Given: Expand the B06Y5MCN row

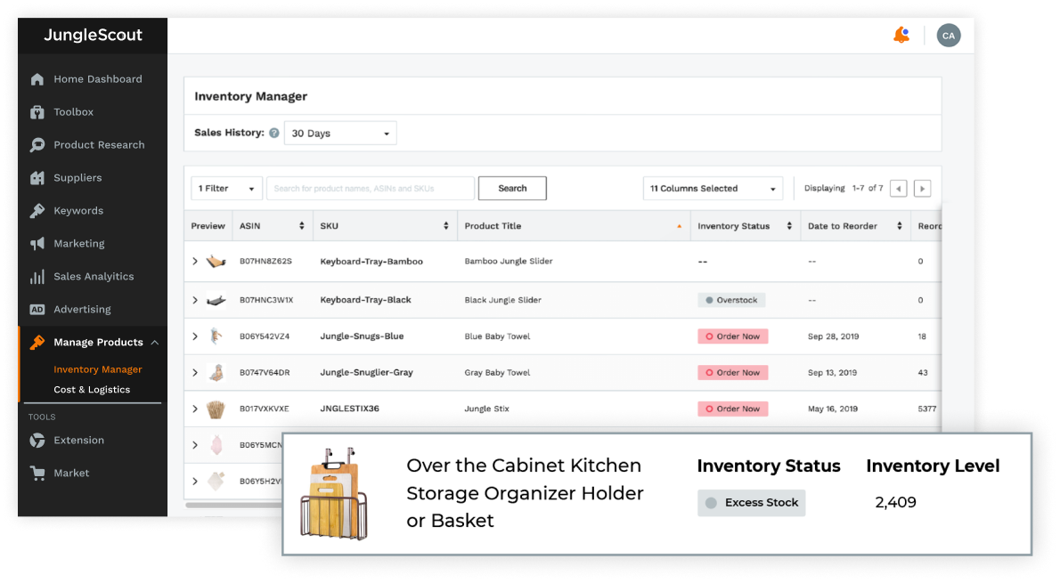Looking at the screenshot, I should (x=195, y=445).
